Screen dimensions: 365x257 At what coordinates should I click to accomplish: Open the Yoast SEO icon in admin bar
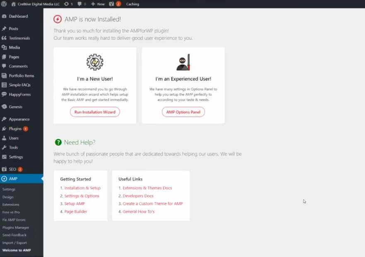[x=111, y=4]
